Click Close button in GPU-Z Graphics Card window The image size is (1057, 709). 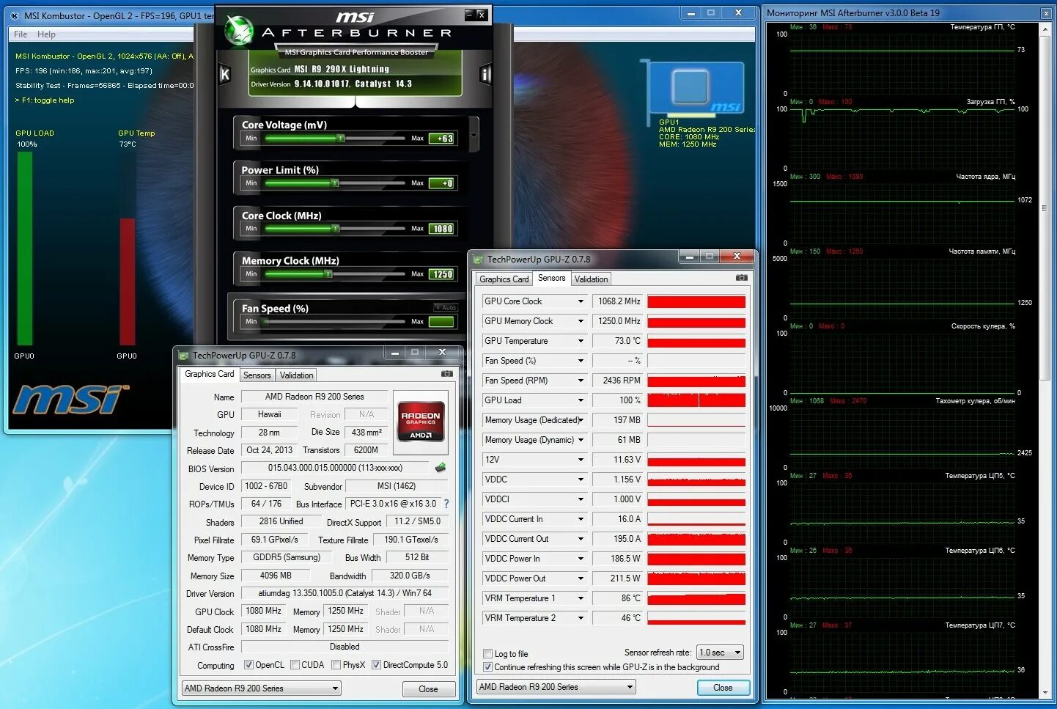(x=428, y=689)
